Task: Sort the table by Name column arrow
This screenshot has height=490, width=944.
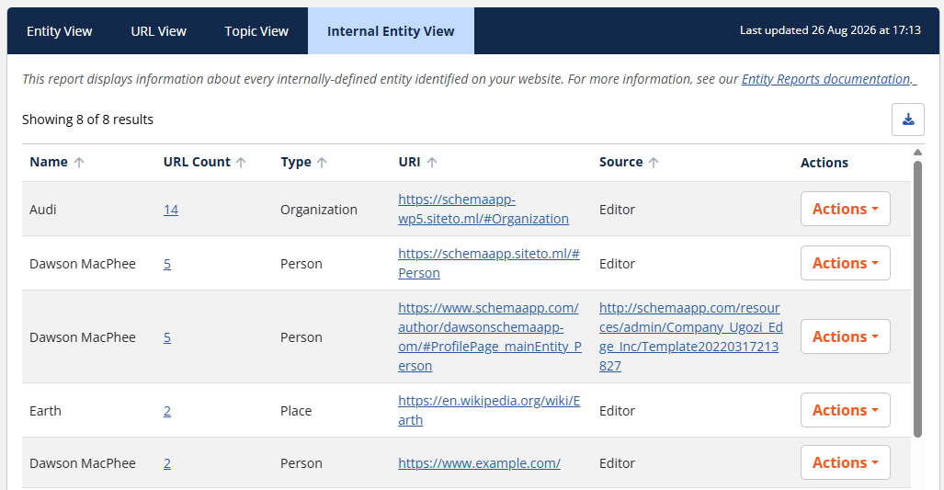Action: (x=79, y=162)
